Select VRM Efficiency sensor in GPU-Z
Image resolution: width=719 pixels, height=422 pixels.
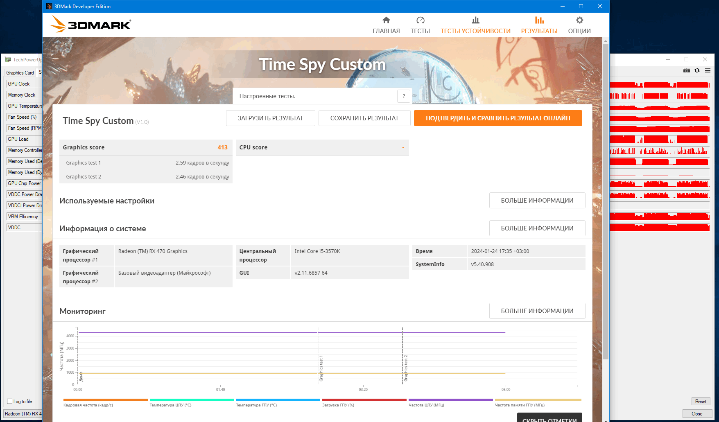coord(24,217)
